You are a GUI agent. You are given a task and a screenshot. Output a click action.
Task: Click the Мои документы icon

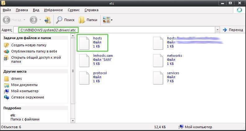tap(7, 85)
